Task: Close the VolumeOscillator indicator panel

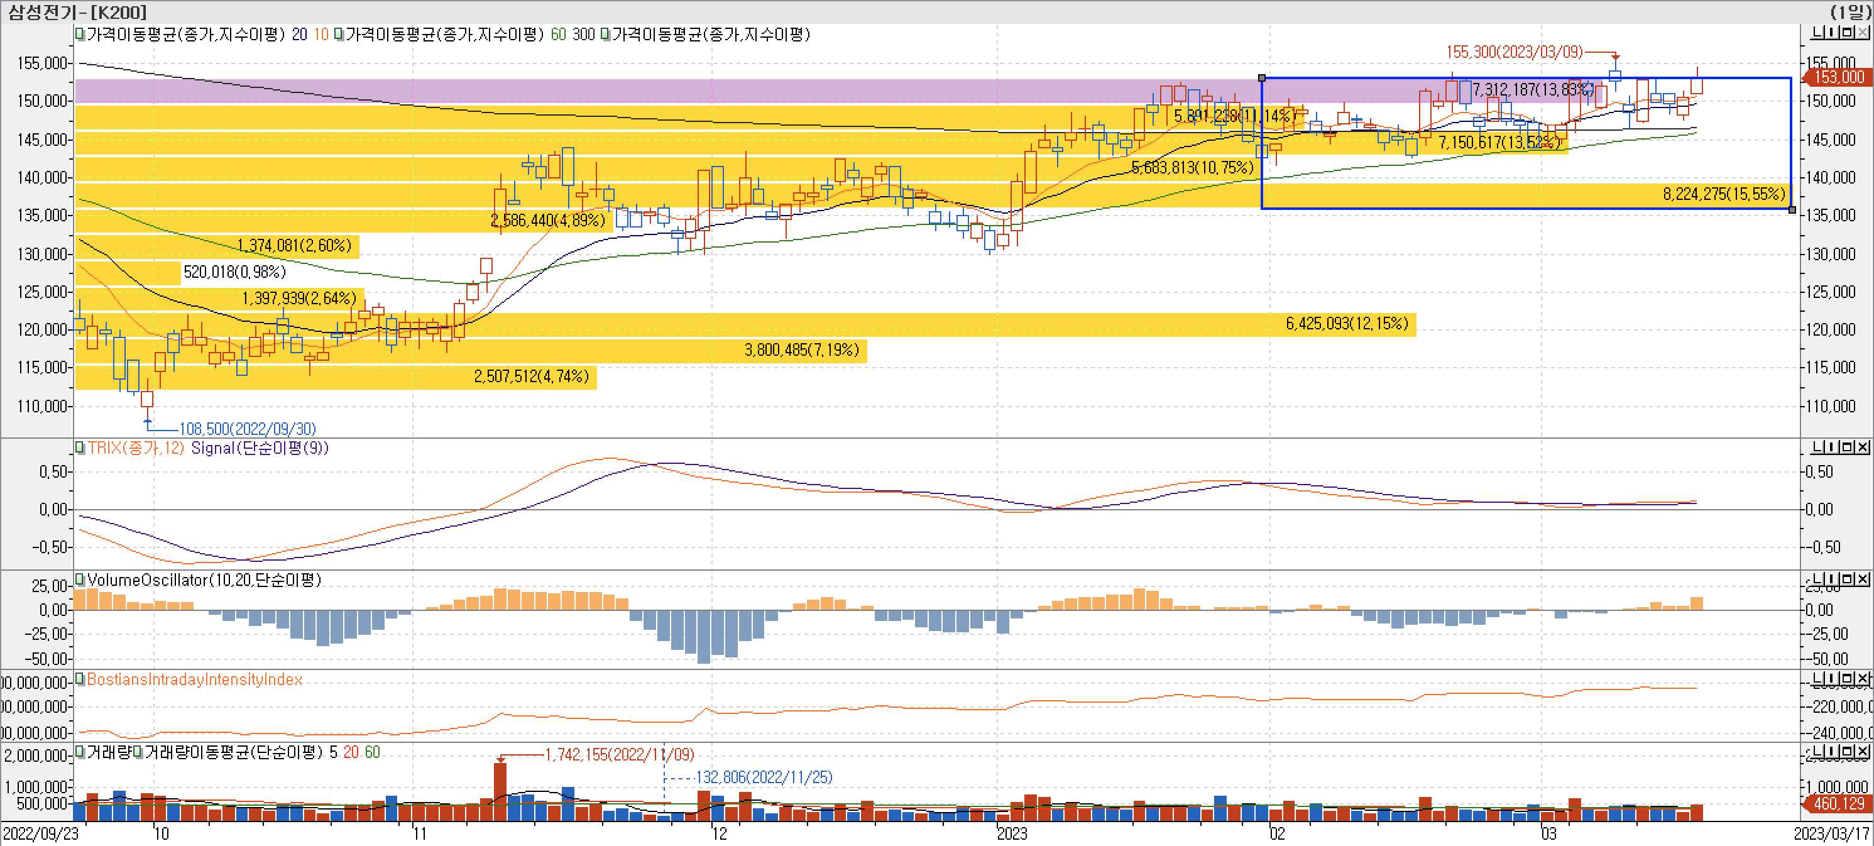Action: pos(1863,579)
